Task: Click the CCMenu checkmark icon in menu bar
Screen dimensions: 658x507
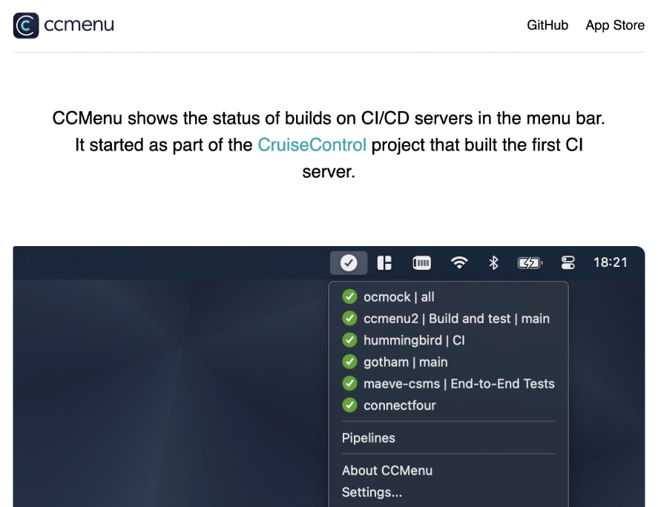Action: point(349,262)
